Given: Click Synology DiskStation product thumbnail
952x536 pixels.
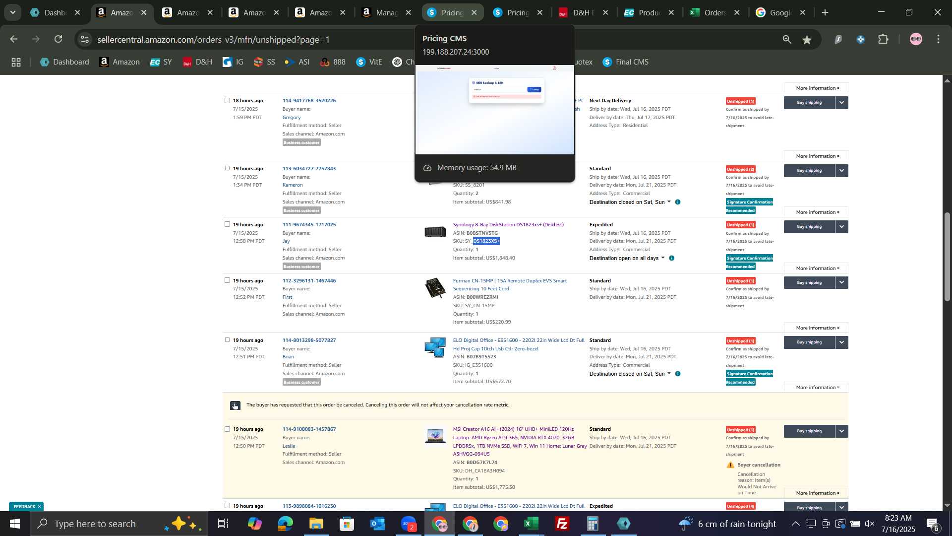Looking at the screenshot, I should point(435,232).
